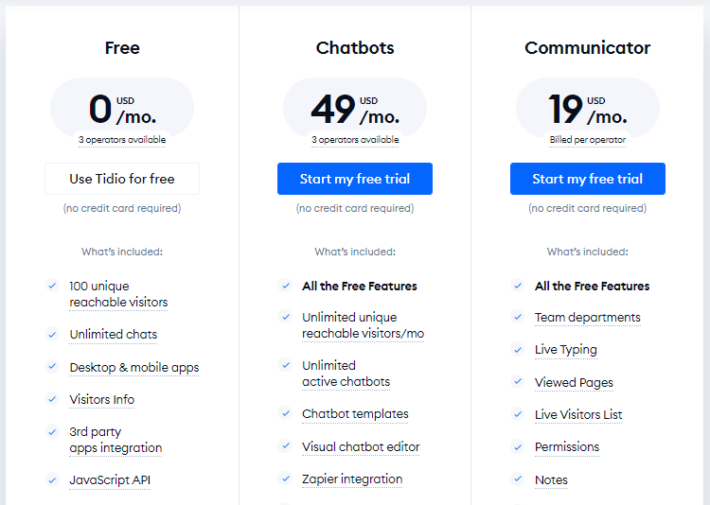The image size is (710, 505).
Task: Click the Visual chatbot editor feature link
Action: click(361, 446)
